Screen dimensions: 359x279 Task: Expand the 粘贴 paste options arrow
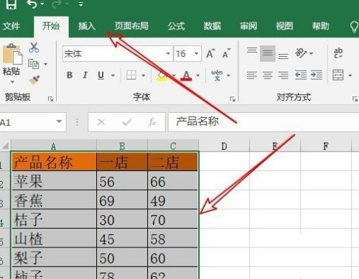click(x=12, y=82)
